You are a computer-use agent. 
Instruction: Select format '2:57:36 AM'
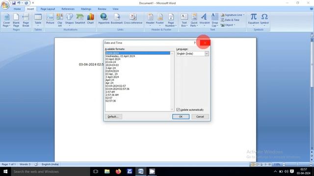pyautogui.click(x=138, y=95)
